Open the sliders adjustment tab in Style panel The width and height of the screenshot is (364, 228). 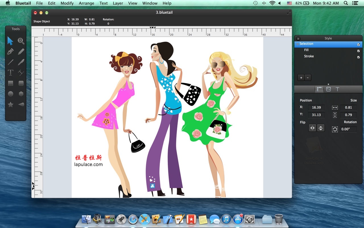point(328,89)
